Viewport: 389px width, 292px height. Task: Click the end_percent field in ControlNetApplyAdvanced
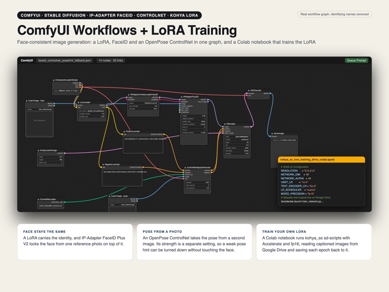197,188
